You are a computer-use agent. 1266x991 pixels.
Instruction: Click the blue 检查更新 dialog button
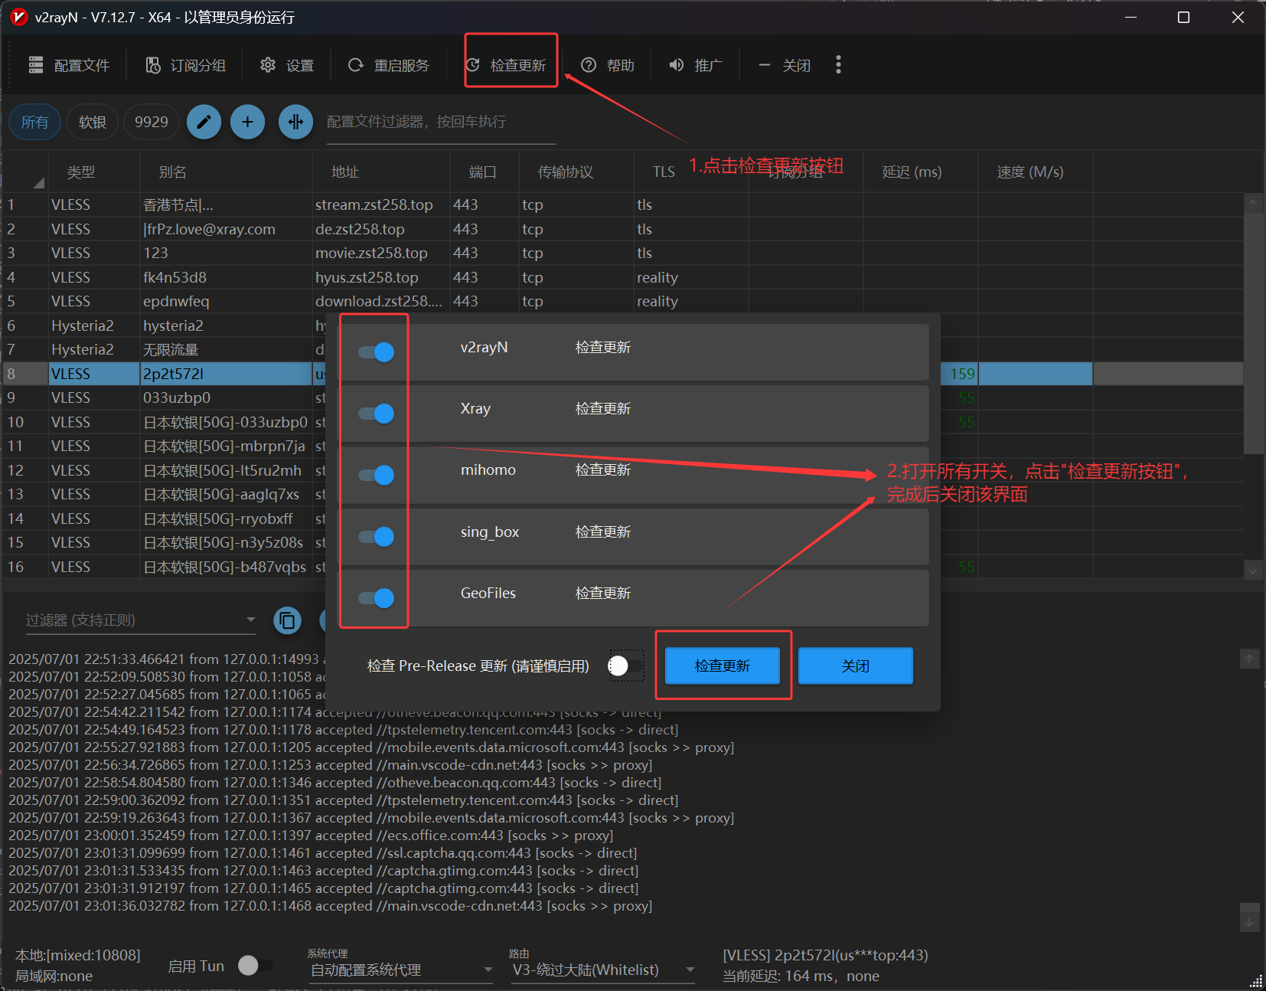pos(723,666)
